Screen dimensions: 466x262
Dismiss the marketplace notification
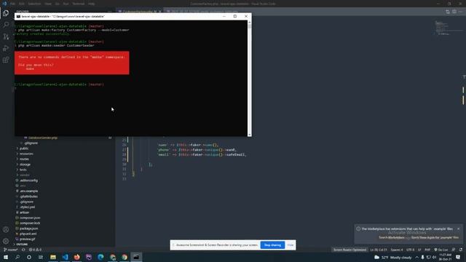tap(458, 229)
